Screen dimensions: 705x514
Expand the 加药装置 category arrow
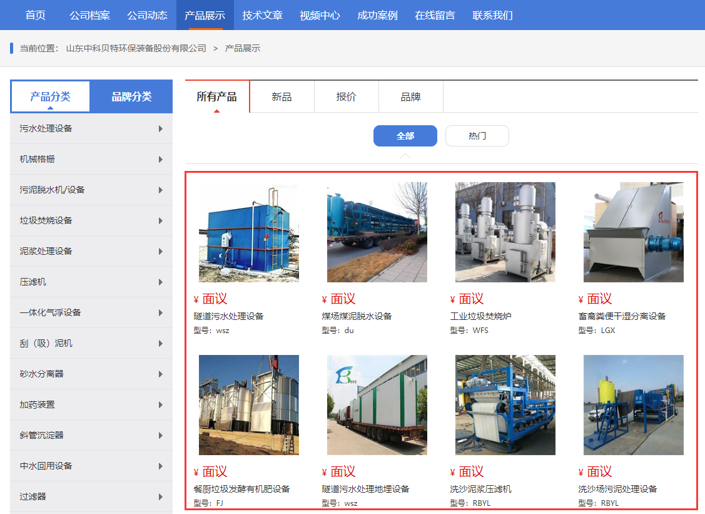click(x=161, y=404)
